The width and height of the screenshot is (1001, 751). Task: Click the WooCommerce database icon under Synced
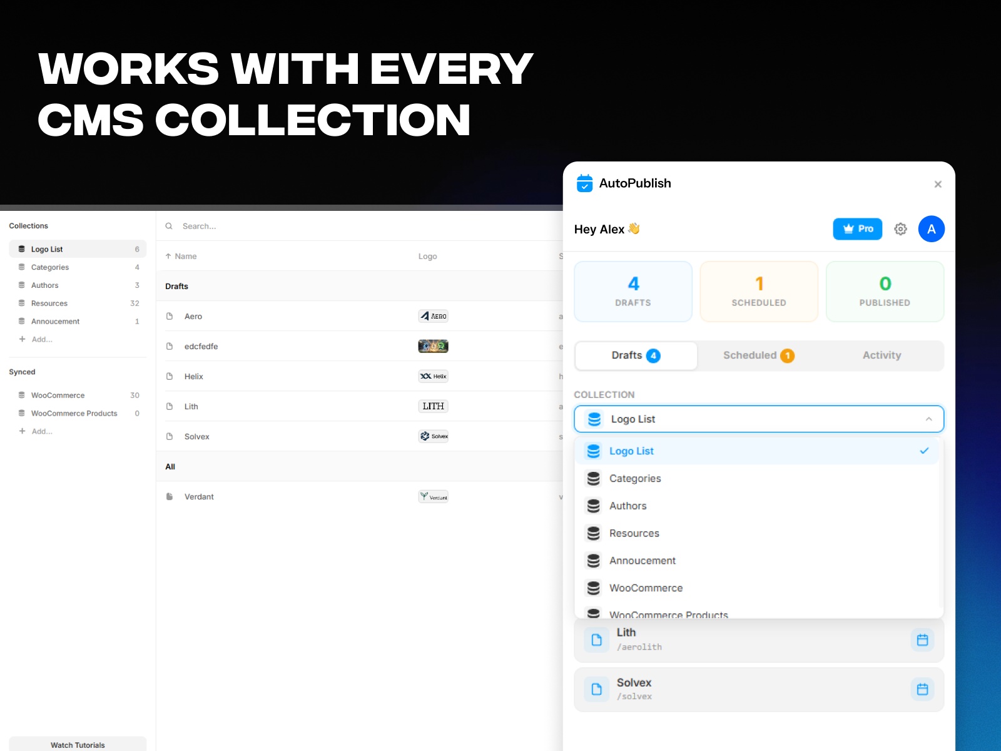coord(22,395)
